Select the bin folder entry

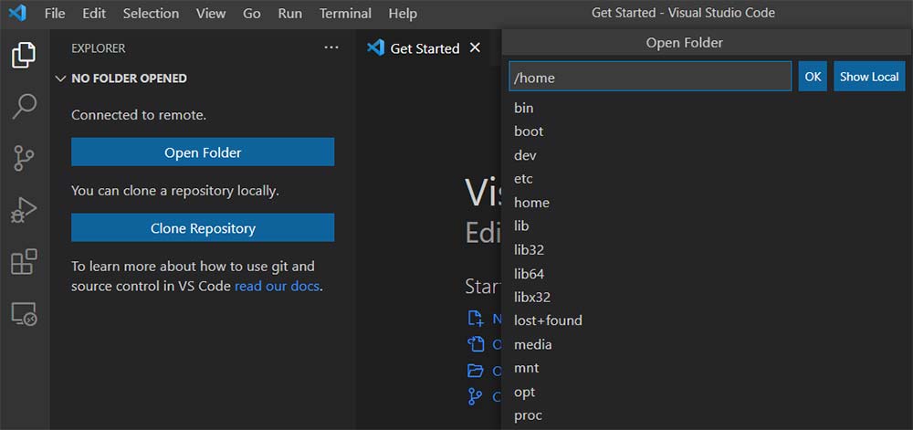pyautogui.click(x=707, y=108)
